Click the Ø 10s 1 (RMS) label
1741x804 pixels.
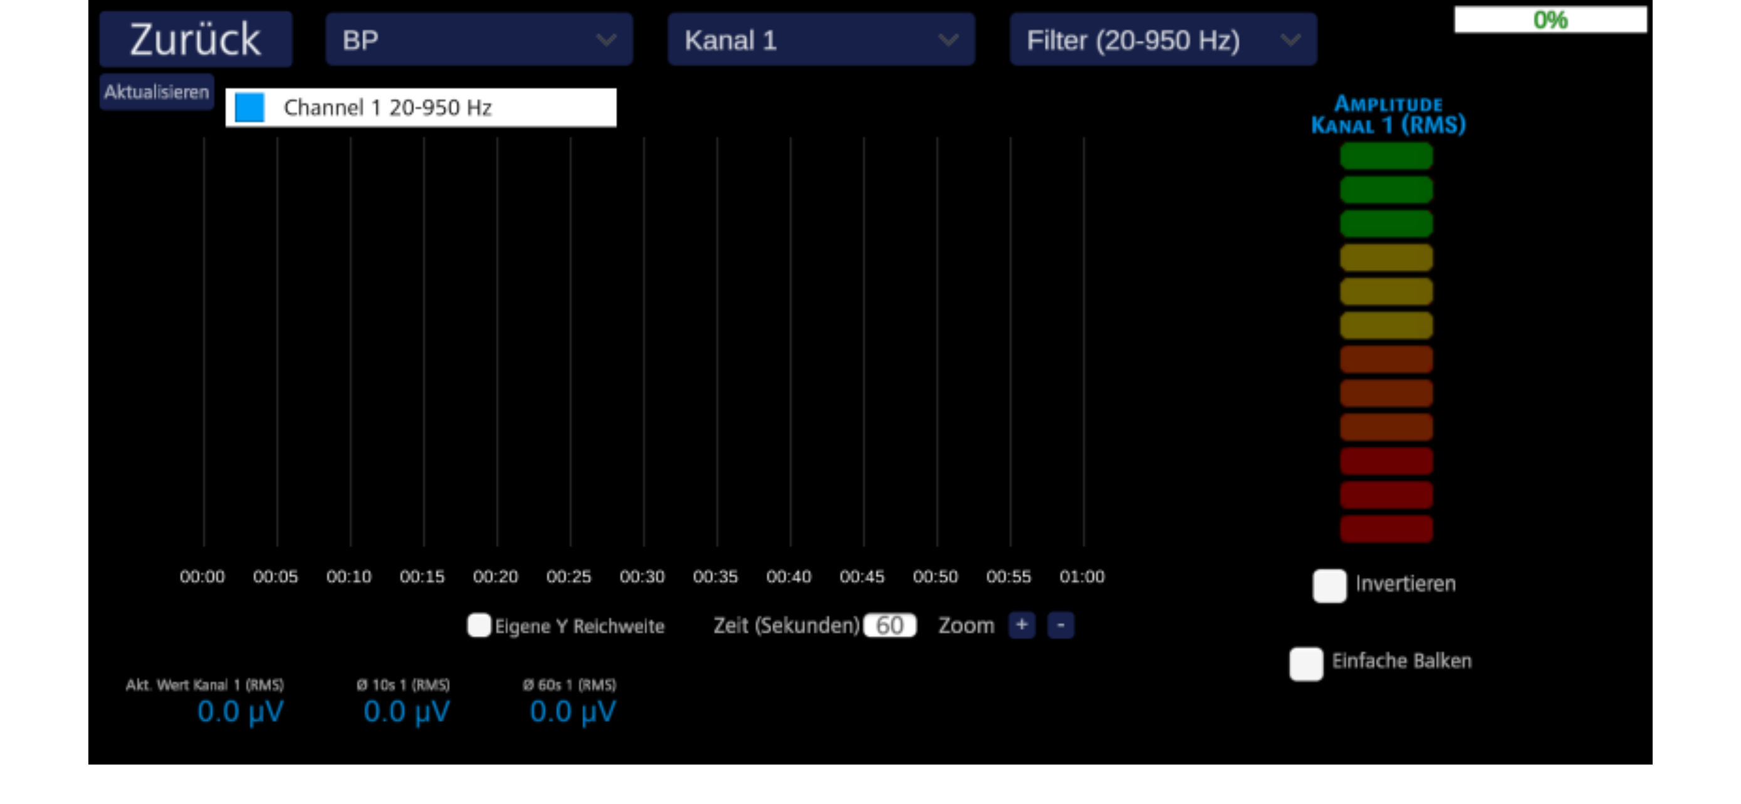click(404, 684)
